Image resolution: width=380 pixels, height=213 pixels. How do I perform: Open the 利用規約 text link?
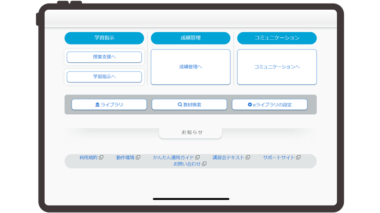88,157
